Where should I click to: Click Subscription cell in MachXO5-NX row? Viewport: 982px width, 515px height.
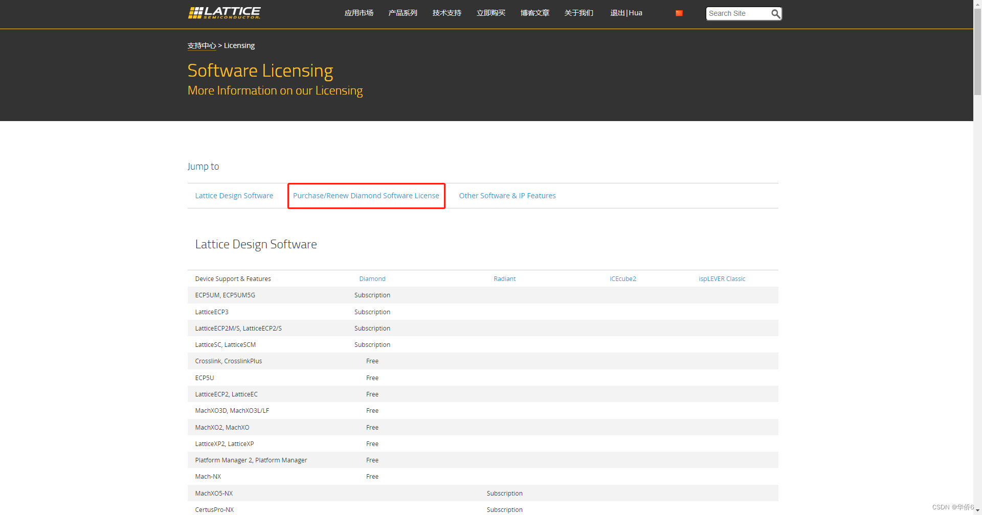coord(505,494)
